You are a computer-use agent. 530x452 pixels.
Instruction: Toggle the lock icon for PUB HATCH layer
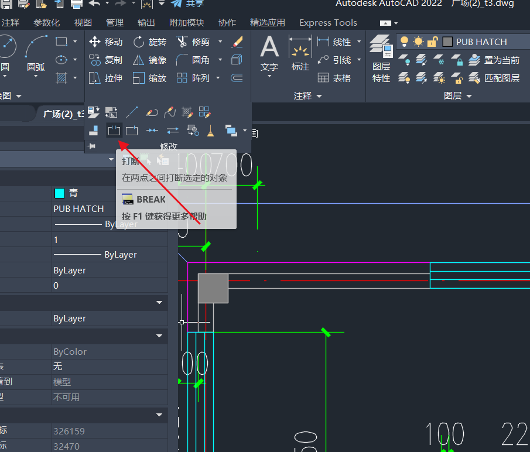click(433, 42)
